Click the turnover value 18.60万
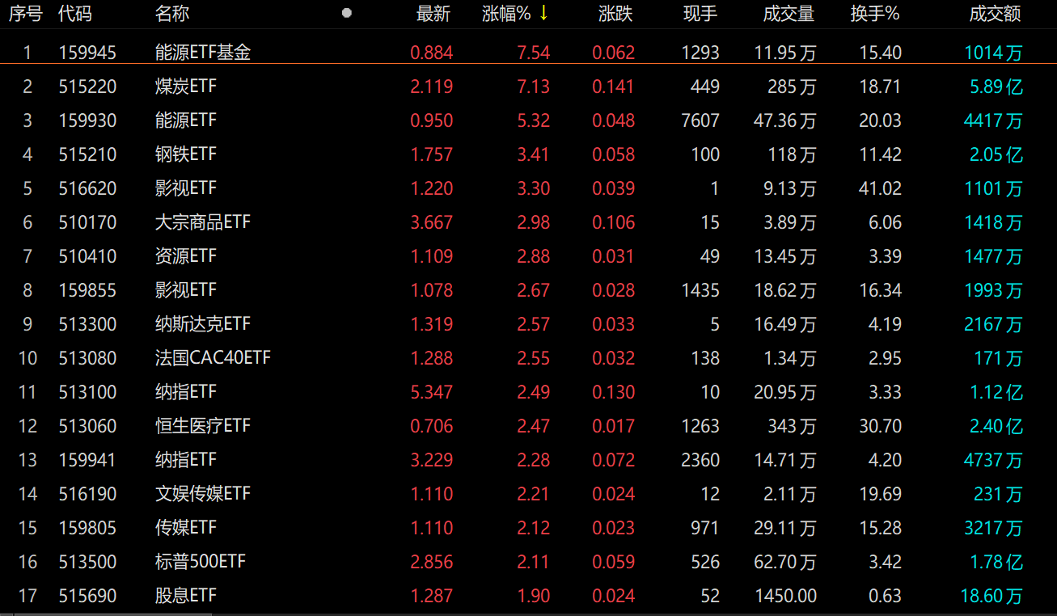Viewport: 1057px width, 616px height. [x=991, y=596]
